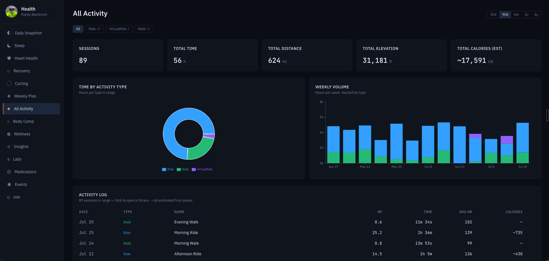Open the Body Comp page
The height and width of the screenshot is (261, 549).
pyautogui.click(x=32, y=121)
